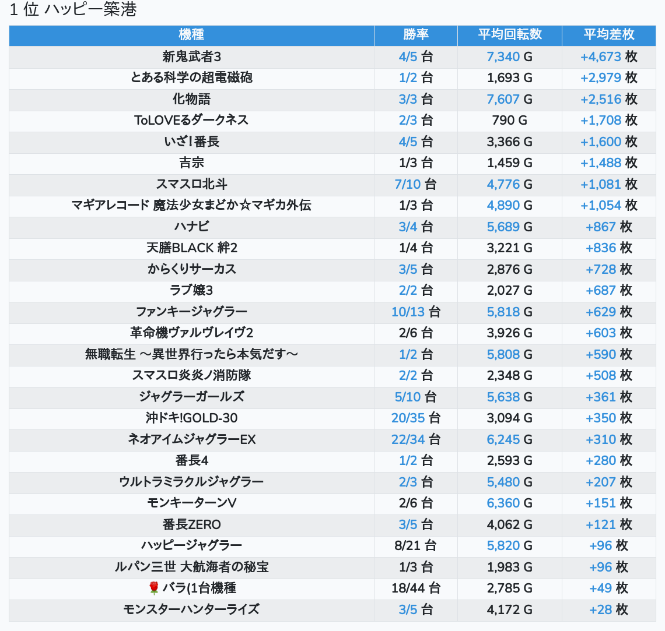Click the page title 1位 ハッピー築港
The height and width of the screenshot is (631, 665).
[73, 10]
